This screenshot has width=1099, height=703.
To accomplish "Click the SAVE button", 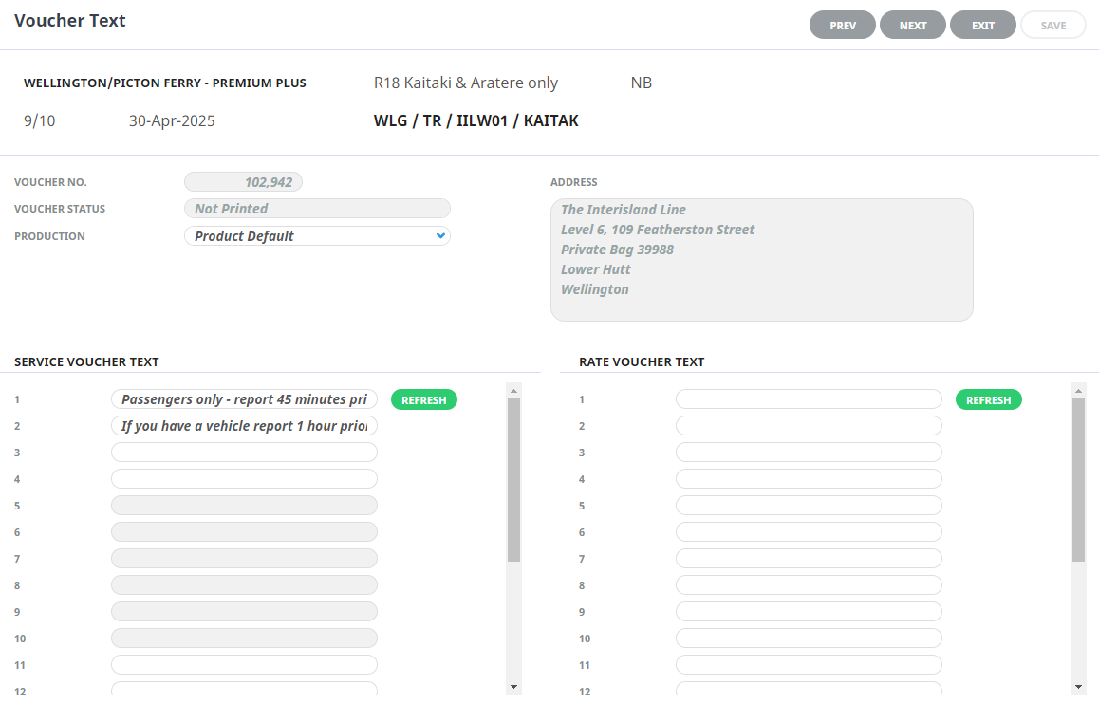I will click(1052, 26).
